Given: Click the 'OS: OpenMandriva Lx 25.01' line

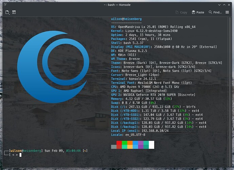Looking at the screenshot, I should pyautogui.click(x=153, y=27).
